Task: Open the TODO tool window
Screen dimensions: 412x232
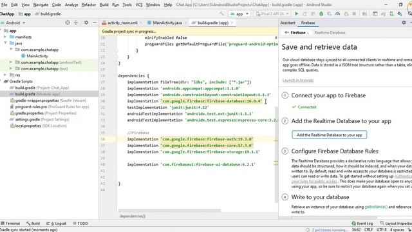Action: click(x=80, y=224)
